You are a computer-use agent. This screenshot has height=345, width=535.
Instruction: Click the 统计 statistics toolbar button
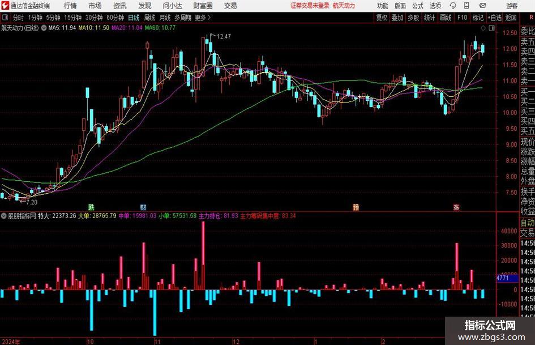[x=429, y=18]
